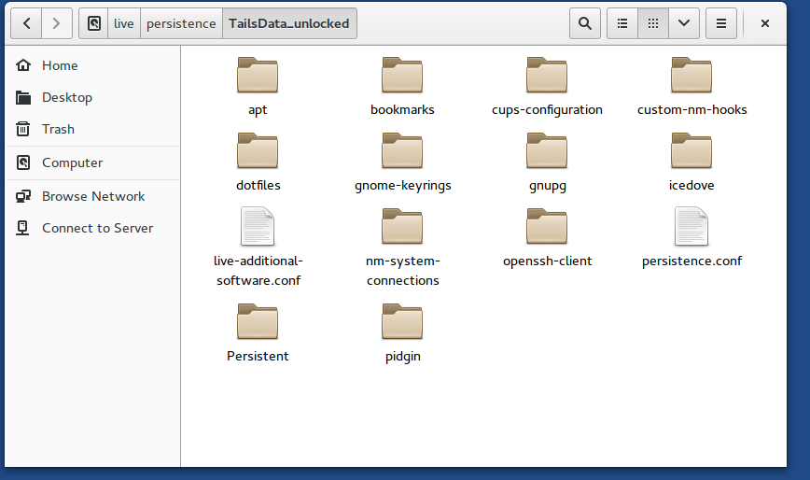Go back with the left arrow button
The image size is (810, 480).
[x=26, y=23]
